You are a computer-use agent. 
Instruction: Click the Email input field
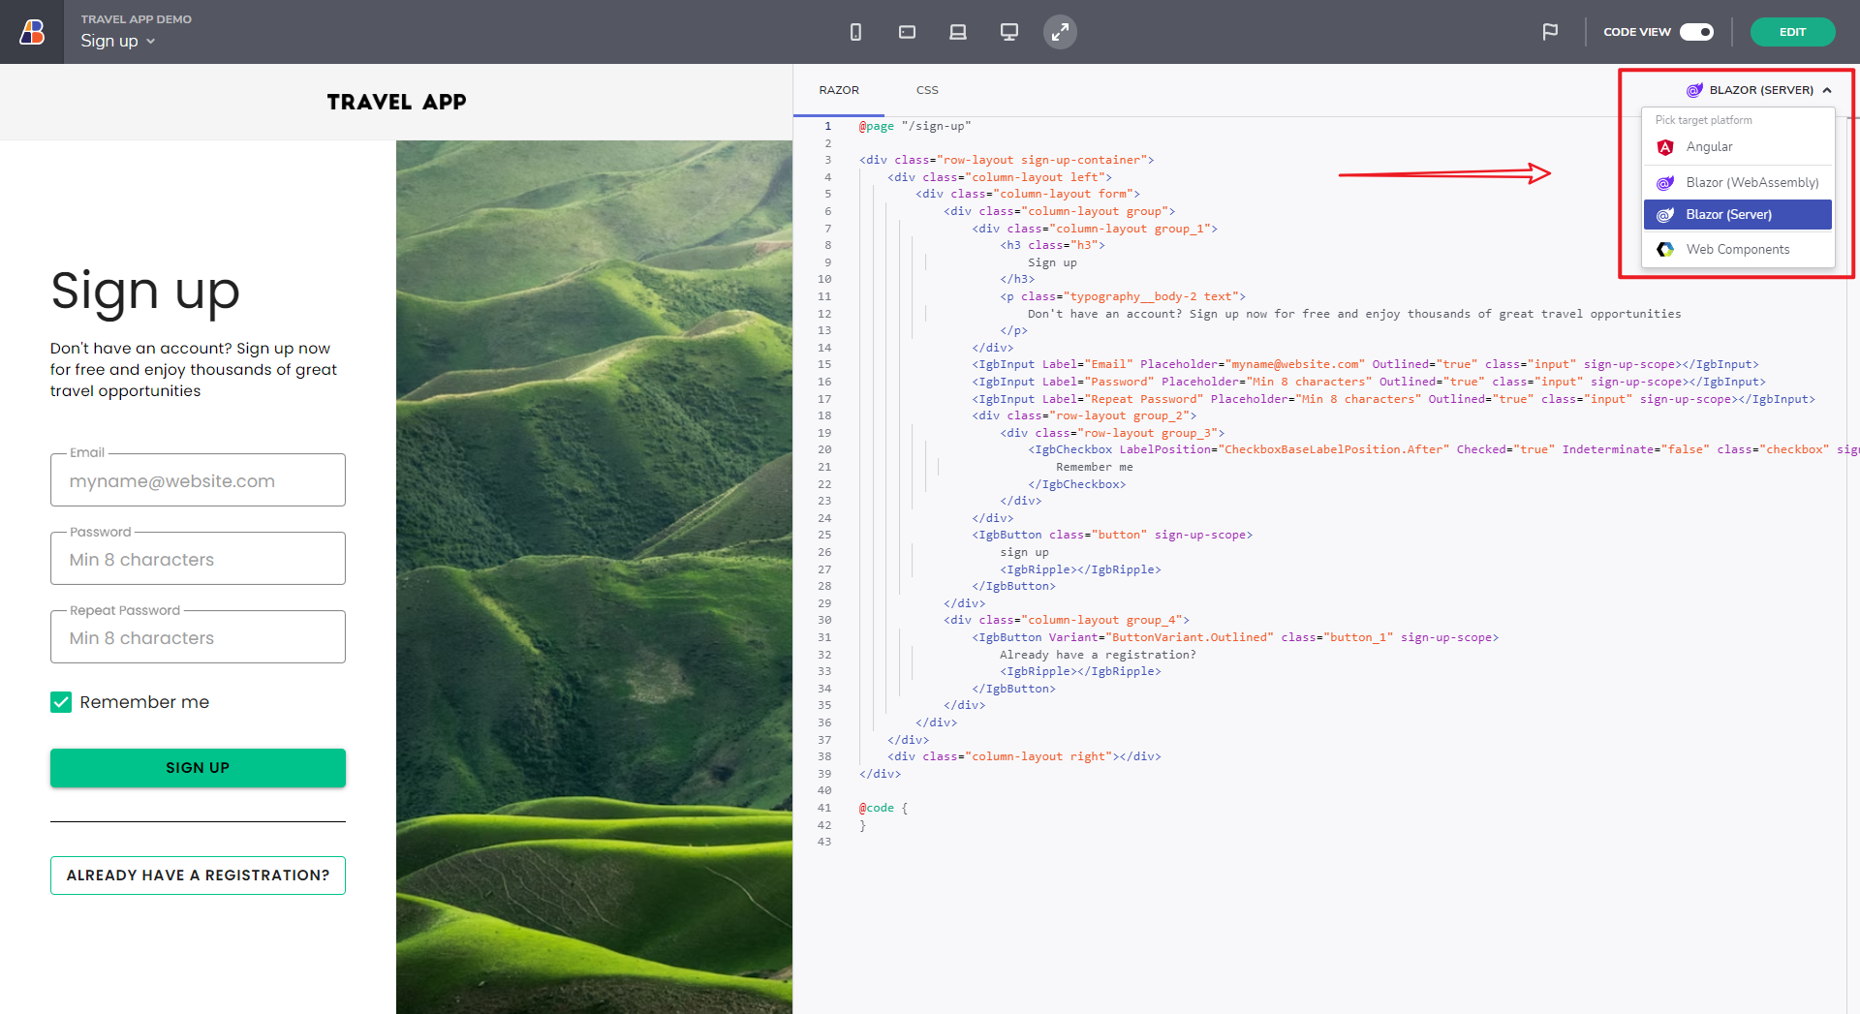click(x=198, y=481)
